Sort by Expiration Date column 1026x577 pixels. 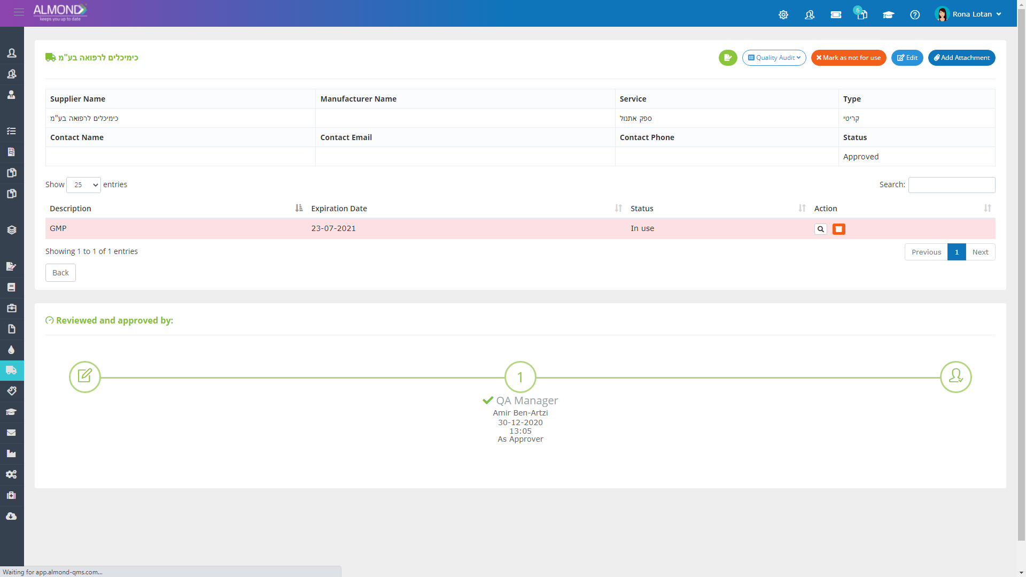pos(467,209)
